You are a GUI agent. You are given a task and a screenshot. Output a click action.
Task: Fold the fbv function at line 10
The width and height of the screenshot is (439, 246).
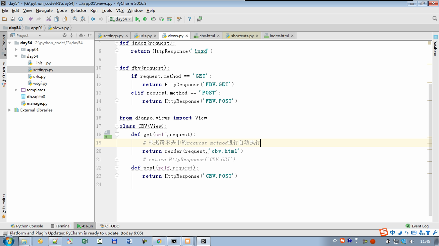(x=117, y=68)
